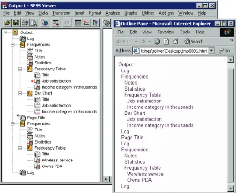Image resolution: width=236 pixels, height=193 pixels.
Task: Click the Wireless service link in HTML outline
Action: click(x=145, y=174)
